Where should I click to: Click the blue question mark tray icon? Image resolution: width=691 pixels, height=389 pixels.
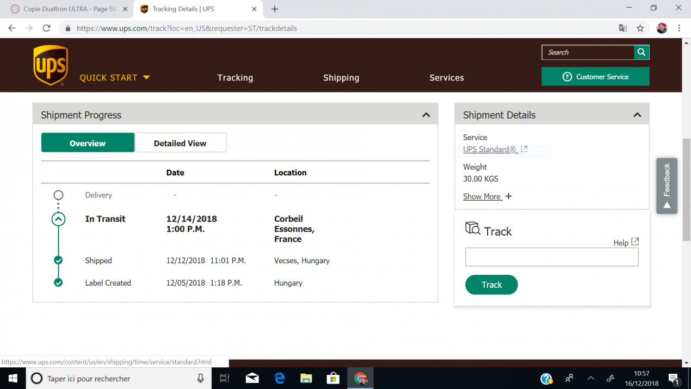click(x=546, y=379)
